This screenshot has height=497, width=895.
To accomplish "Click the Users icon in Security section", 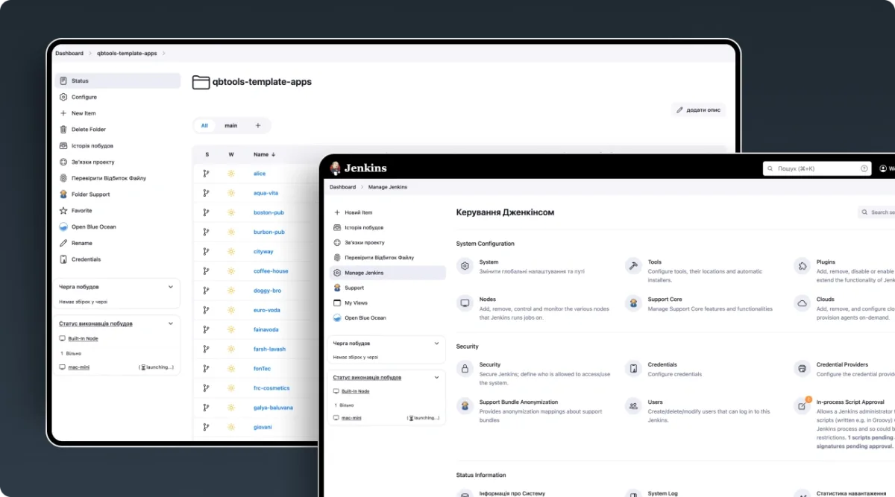I will point(633,406).
